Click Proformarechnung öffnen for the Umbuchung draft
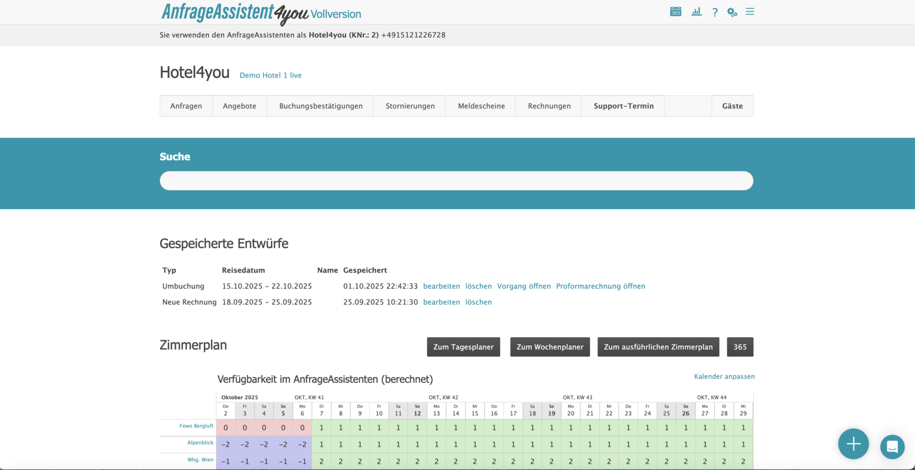The height and width of the screenshot is (470, 915). 600,286
